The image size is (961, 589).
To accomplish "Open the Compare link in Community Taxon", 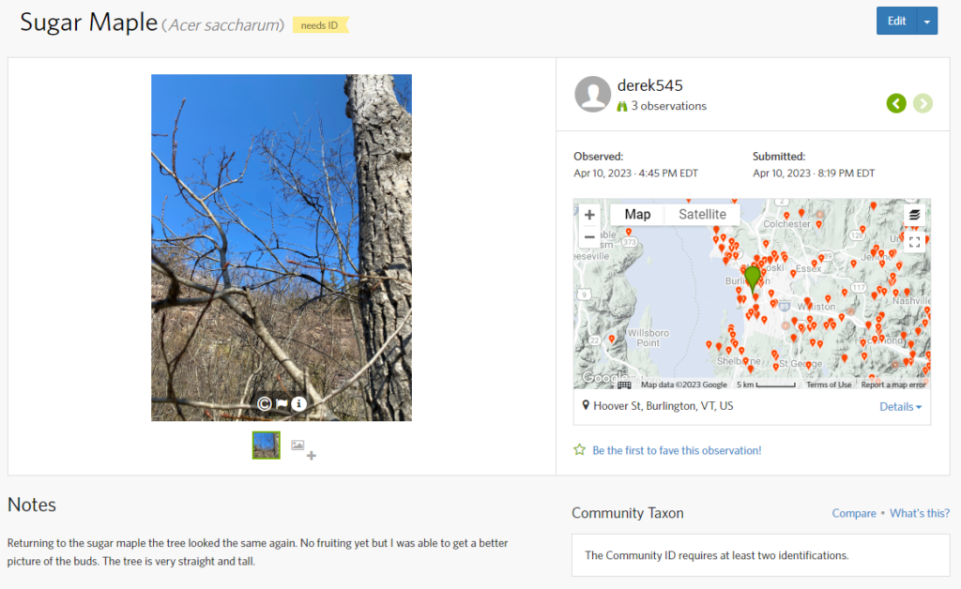I will 853,513.
